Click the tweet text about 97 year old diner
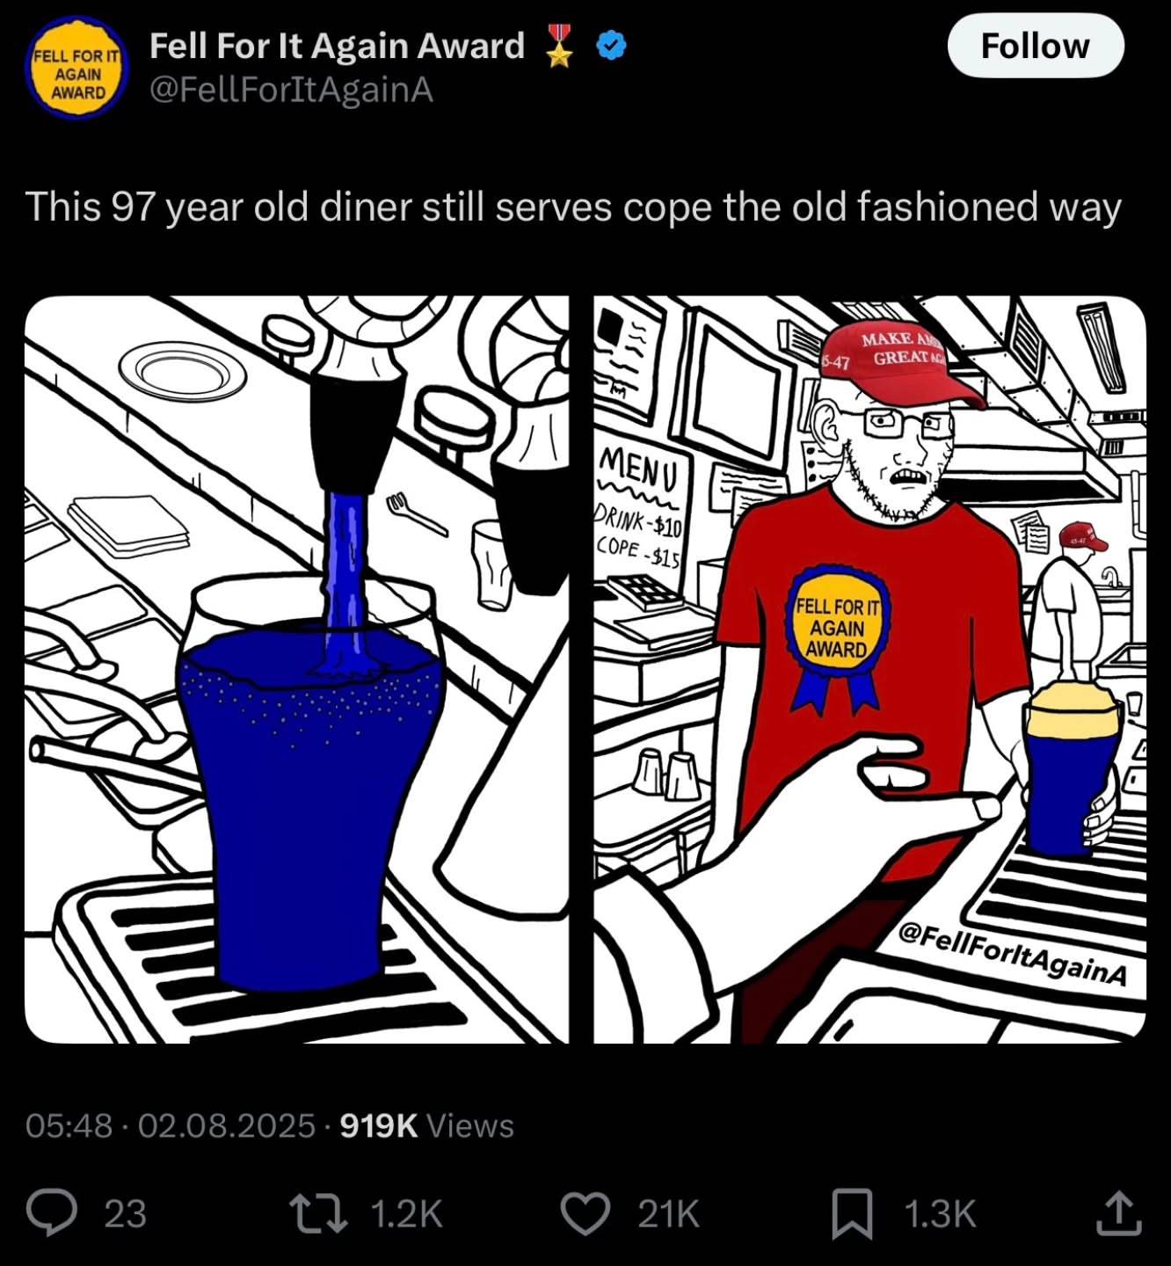The image size is (1171, 1266). pyautogui.click(x=573, y=207)
